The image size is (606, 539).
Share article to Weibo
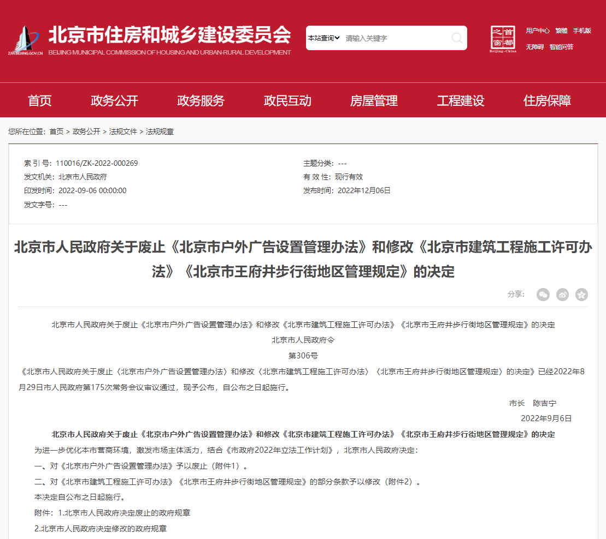(x=562, y=295)
